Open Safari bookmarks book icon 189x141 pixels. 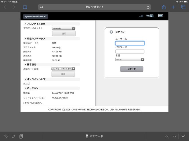pos(25,7)
